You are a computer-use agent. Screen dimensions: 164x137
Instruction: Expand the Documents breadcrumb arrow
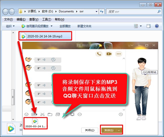point(77,12)
